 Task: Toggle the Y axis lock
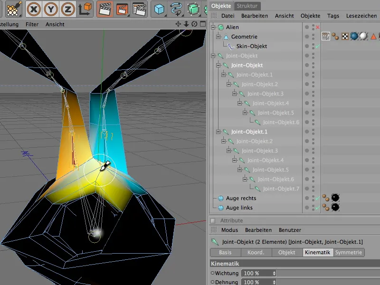(x=51, y=9)
